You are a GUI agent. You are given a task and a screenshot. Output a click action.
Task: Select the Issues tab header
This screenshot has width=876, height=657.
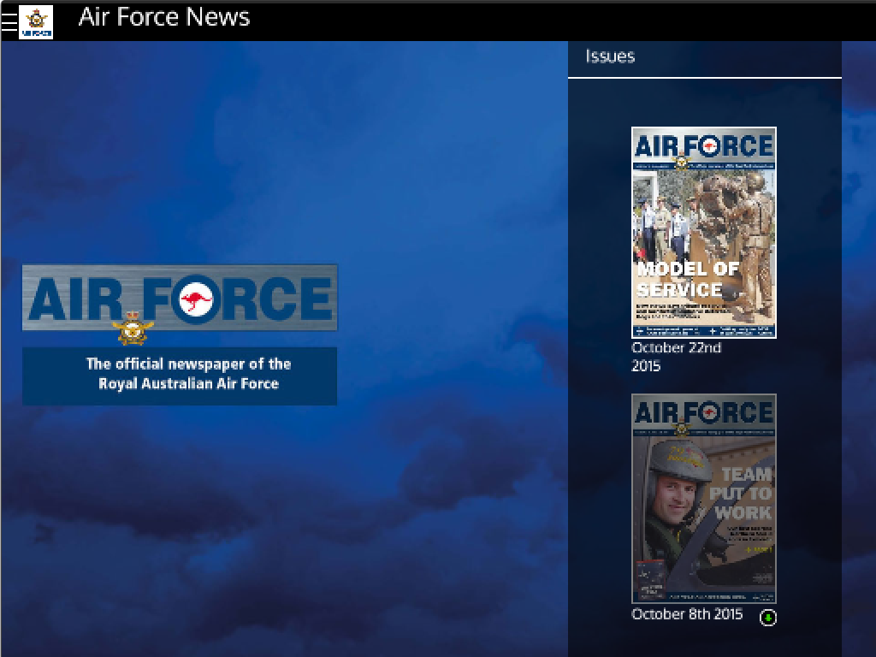(610, 56)
